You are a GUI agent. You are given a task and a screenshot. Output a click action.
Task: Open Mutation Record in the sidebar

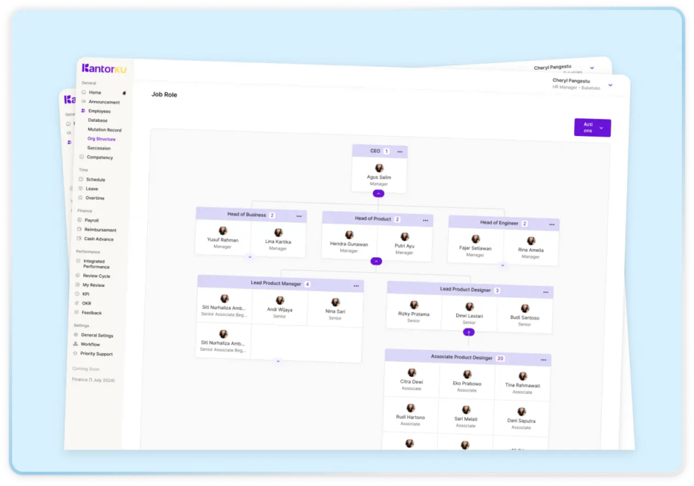click(x=104, y=129)
